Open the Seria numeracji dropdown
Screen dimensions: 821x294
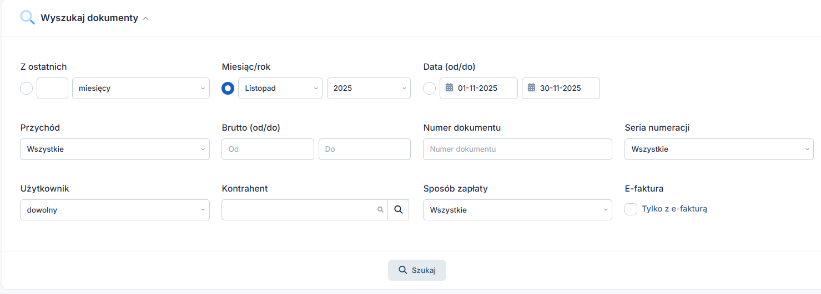719,149
